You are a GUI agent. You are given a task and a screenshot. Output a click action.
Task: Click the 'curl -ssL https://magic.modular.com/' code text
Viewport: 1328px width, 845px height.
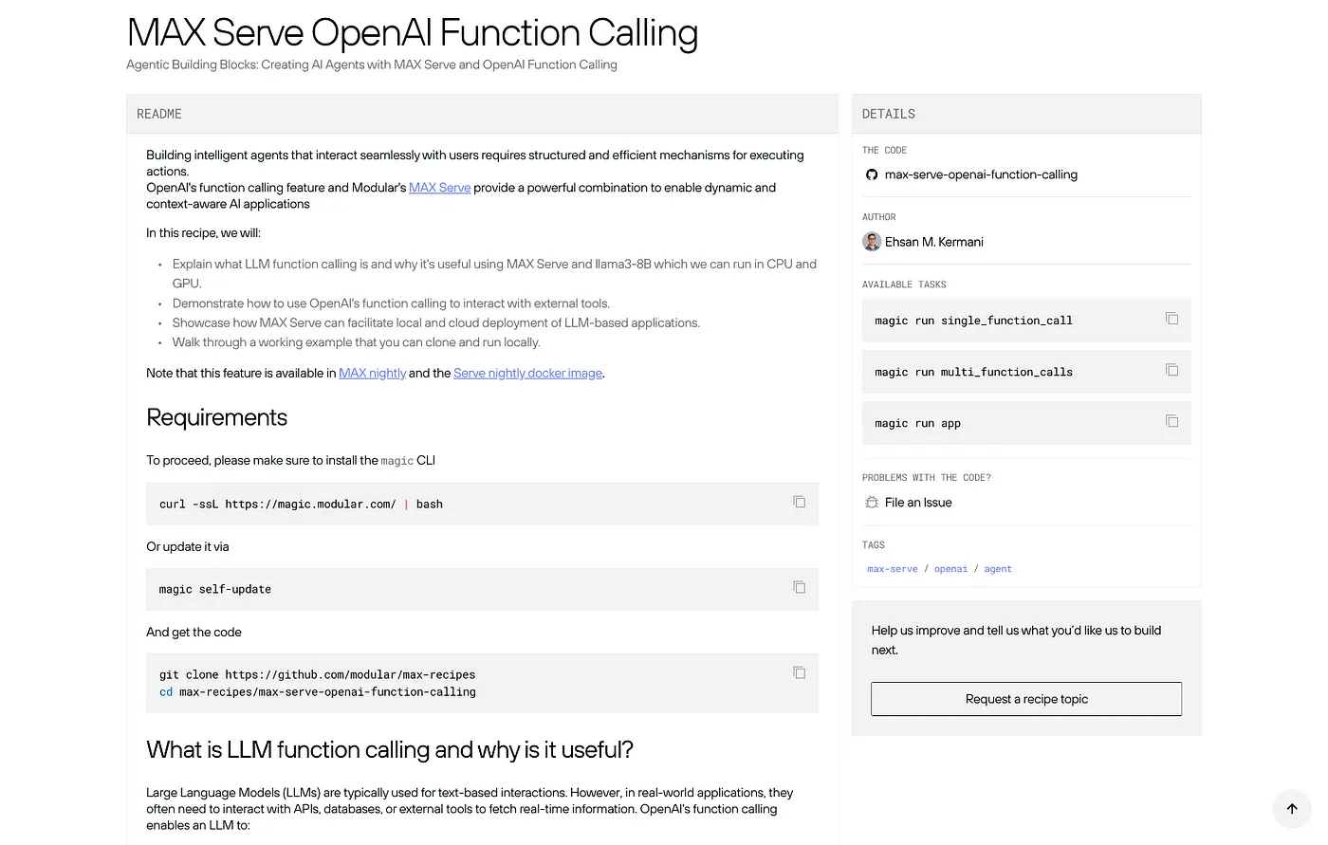click(277, 505)
